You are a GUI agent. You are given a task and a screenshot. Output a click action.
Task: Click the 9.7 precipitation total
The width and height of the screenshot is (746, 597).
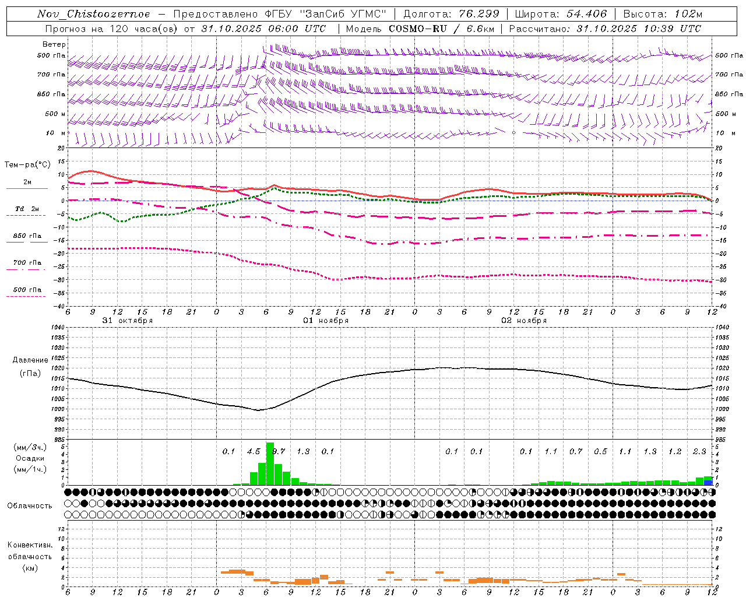pyautogui.click(x=279, y=451)
